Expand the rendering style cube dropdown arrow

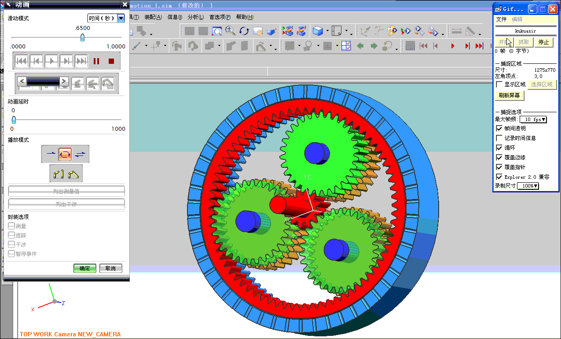coord(327,31)
